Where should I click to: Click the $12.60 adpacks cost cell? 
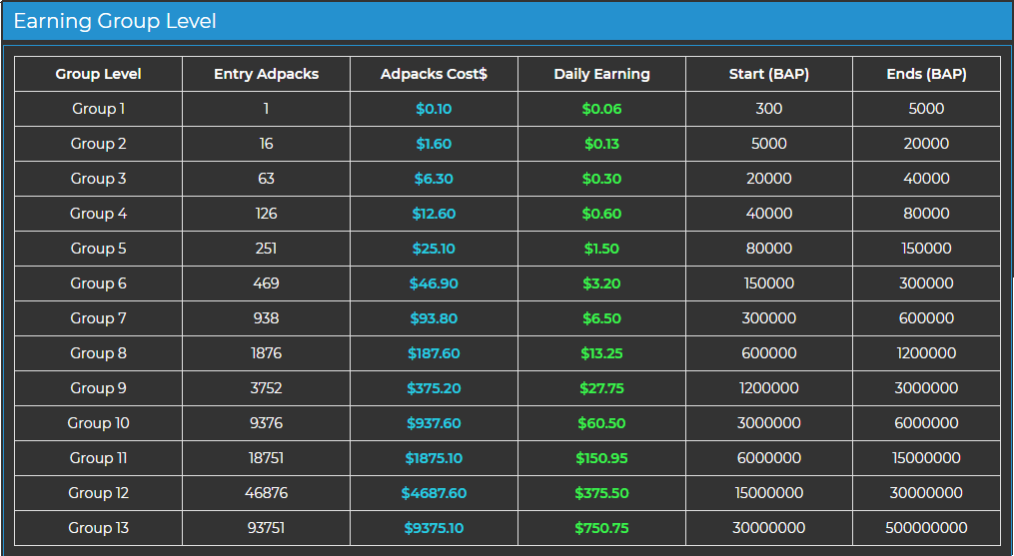pos(434,214)
